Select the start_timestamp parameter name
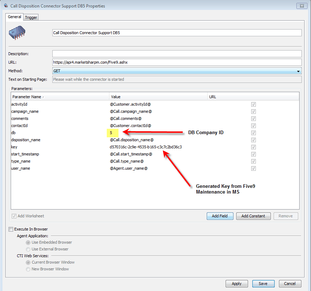Screen dimensions: 311x291 [25, 154]
